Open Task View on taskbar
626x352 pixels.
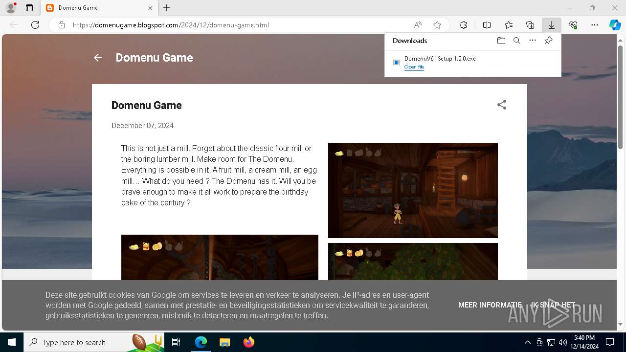(x=176, y=342)
